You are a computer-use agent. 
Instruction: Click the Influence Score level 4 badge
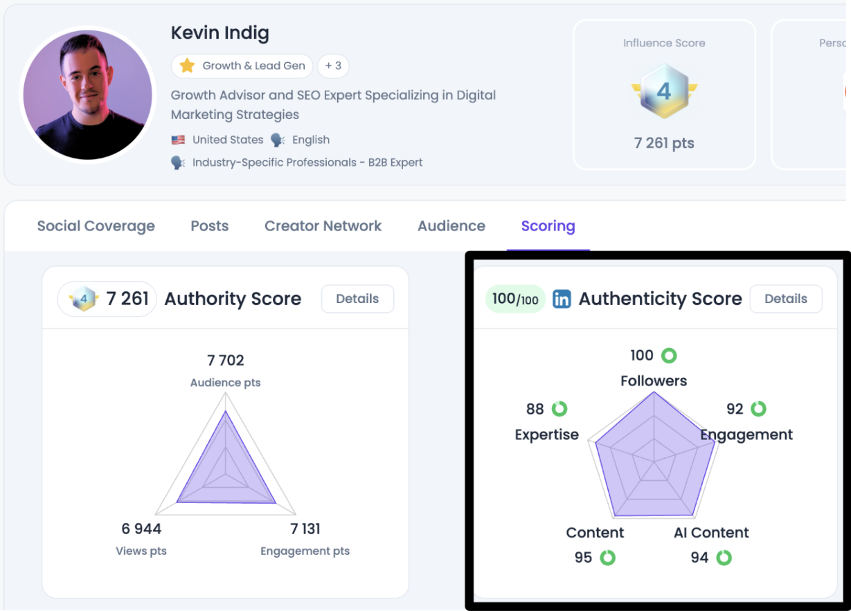click(x=664, y=91)
